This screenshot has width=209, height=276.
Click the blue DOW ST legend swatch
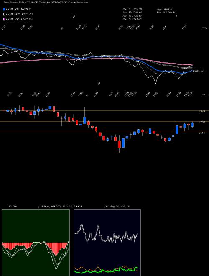tap(4, 9)
